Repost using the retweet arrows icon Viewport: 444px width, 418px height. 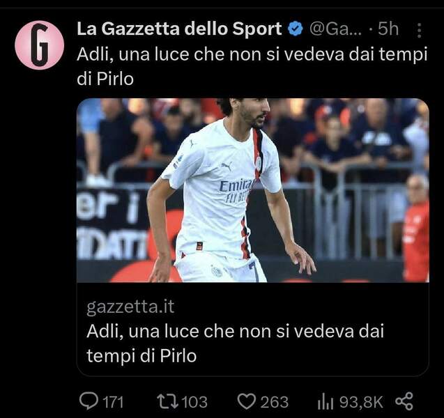pyautogui.click(x=167, y=401)
